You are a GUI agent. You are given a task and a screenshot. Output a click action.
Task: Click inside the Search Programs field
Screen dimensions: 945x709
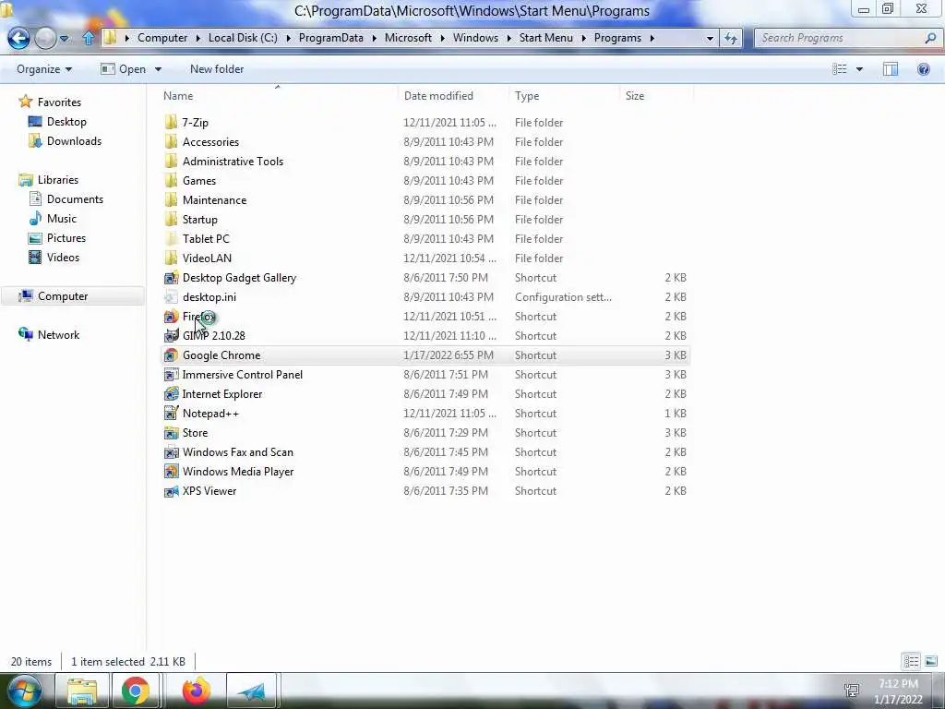point(838,38)
